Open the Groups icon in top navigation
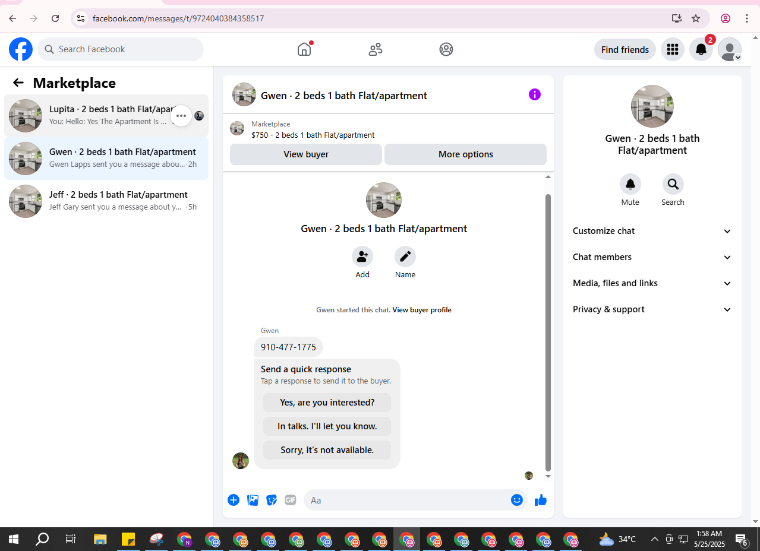Screen dimensions: 760x551 click(446, 49)
